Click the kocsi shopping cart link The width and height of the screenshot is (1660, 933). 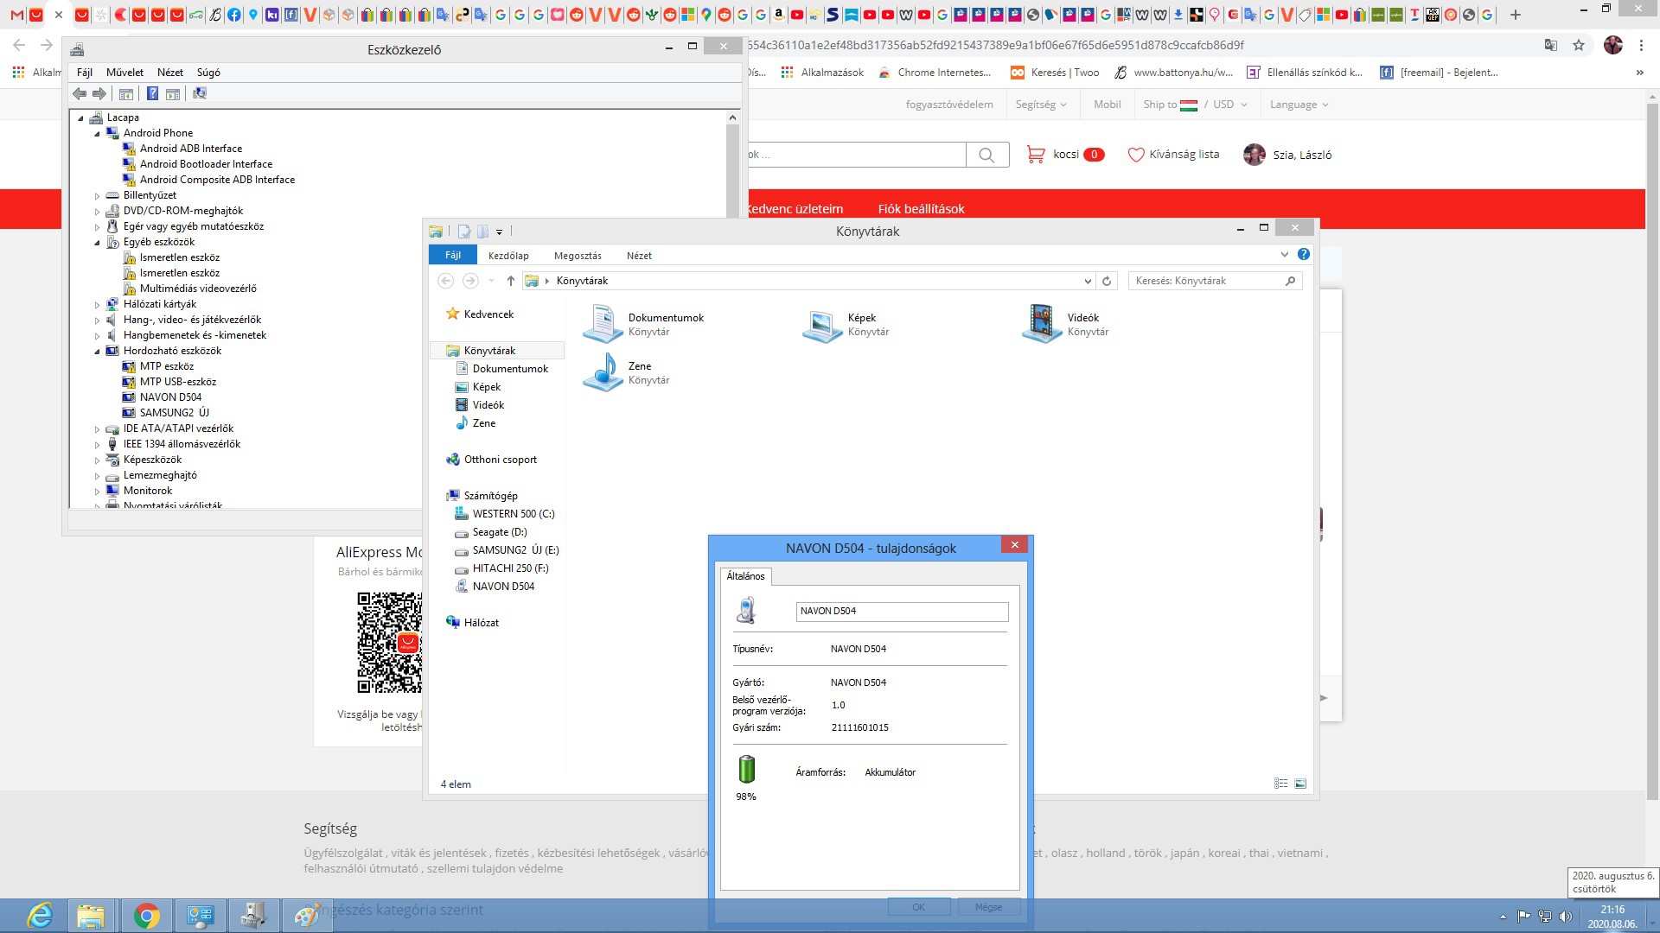pos(1065,155)
